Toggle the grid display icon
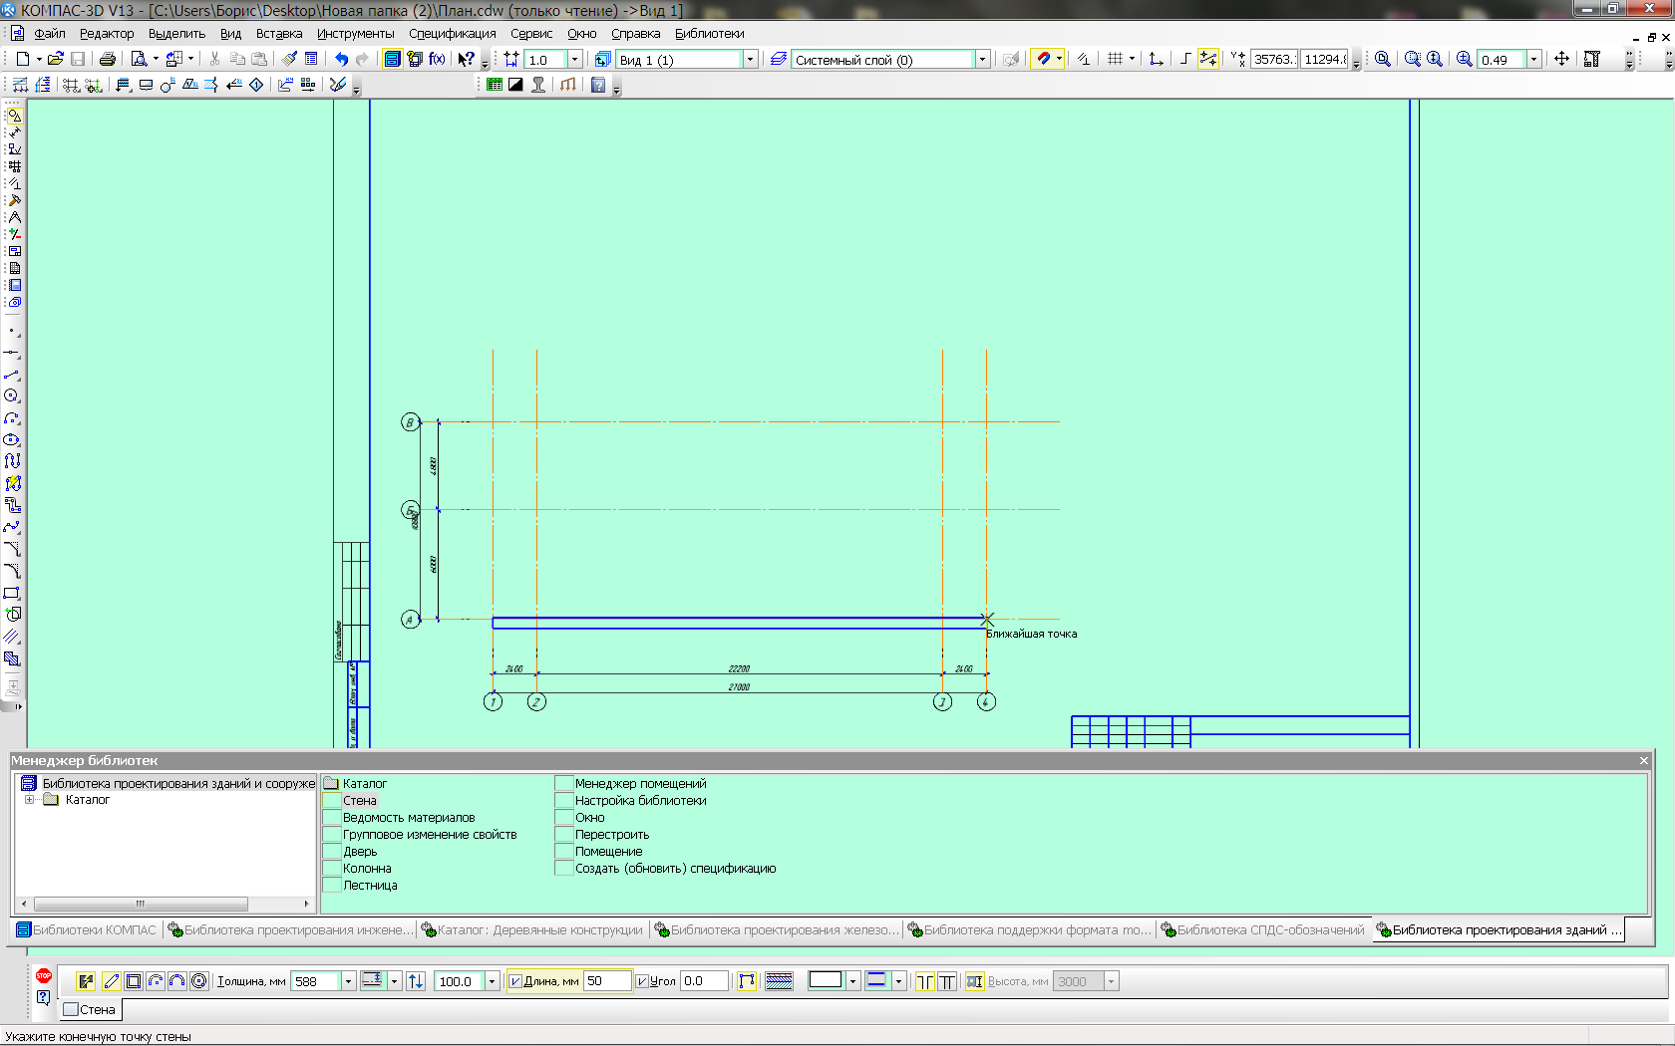The image size is (1675, 1046). pyautogui.click(x=1115, y=60)
